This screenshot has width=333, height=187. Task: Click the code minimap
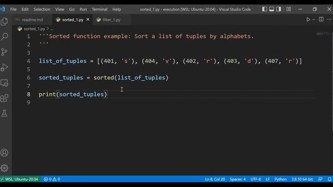tap(324, 34)
